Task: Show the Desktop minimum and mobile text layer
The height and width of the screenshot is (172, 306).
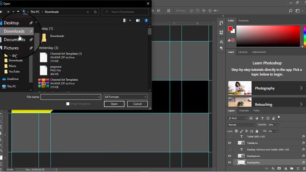Action: tap(229, 150)
